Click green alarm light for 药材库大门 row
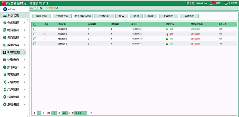Image resolution: width=239 pixels, height=117 pixels. pos(167,44)
